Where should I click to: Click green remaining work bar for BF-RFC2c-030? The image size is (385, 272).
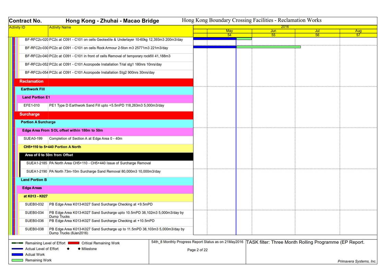tap(268, 47)
